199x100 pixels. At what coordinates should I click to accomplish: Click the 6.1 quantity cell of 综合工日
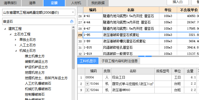point(190,77)
